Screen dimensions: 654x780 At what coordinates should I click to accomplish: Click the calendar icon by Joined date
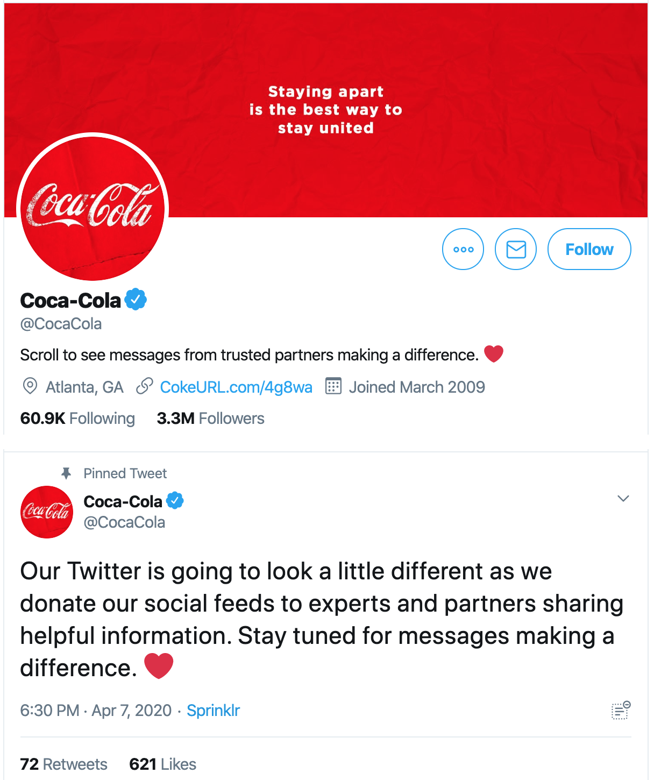click(x=333, y=386)
